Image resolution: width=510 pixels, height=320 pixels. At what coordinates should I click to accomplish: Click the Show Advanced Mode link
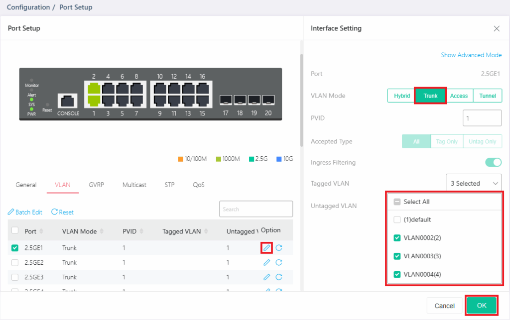(x=471, y=55)
